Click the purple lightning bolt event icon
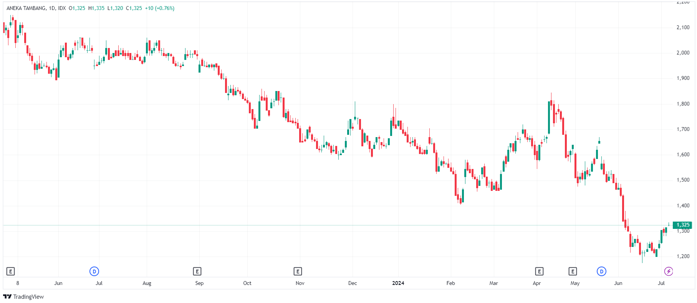Viewport: 697px width, 303px height. 669,272
